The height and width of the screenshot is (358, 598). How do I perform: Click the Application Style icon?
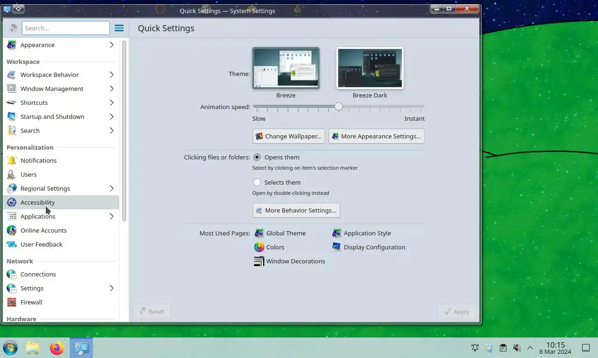336,233
